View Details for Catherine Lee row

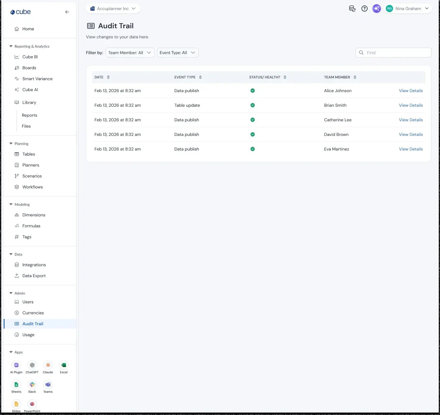coord(411,120)
